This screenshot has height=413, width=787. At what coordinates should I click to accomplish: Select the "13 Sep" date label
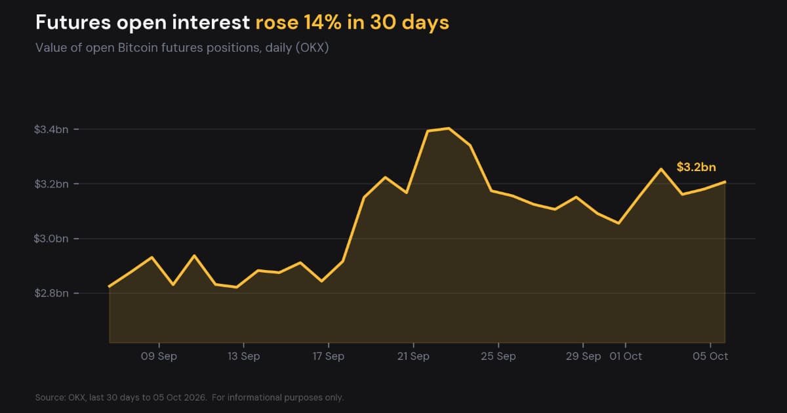[244, 357]
